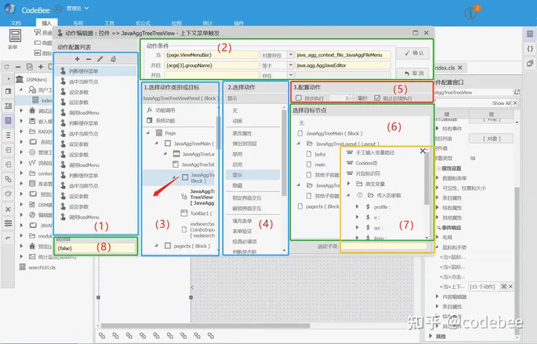Screen dimensions: 537x344
Task: Click the variable popup vertical scrollbar
Action: 427,178
